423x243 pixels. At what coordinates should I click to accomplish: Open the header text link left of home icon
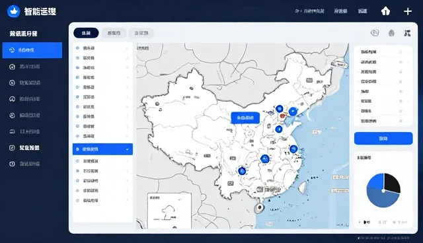point(362,11)
